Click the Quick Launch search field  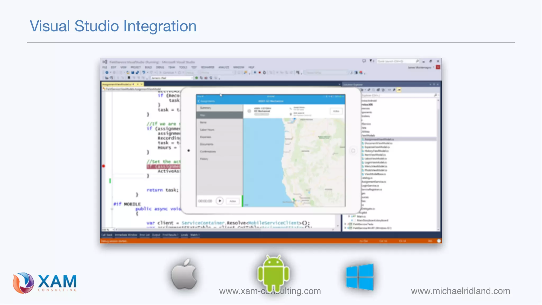398,61
